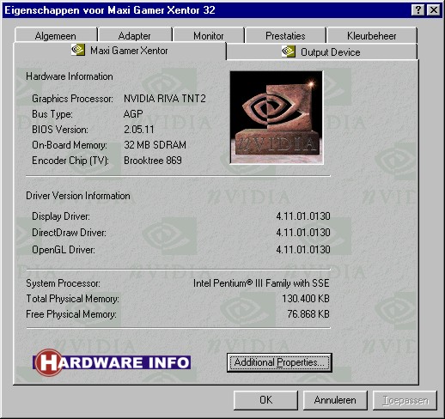Select the Monitor tab
445x419 pixels.
point(209,36)
